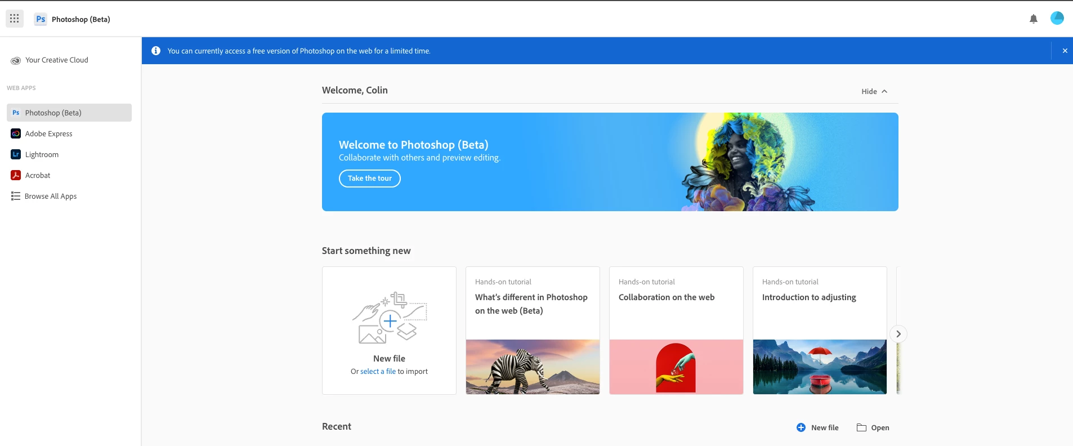Viewport: 1073px width, 446px height.
Task: Click 'Collaborate with others and preview editing' text
Action: (419, 158)
